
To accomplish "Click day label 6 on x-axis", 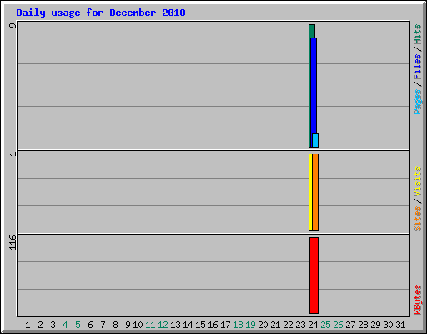I will coord(90,325).
